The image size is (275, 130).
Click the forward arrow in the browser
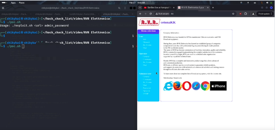tap(145, 14)
